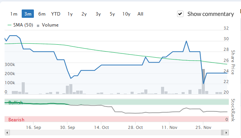Image resolution: width=241 pixels, height=138 pixels.
Task: Show the 10y price history
Action: (126, 14)
